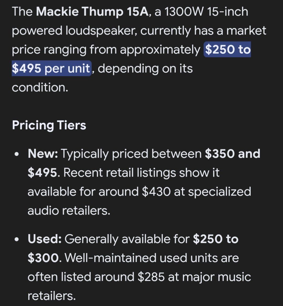
Task: Click the "$285" price in the Used tier
Action: [151, 277]
